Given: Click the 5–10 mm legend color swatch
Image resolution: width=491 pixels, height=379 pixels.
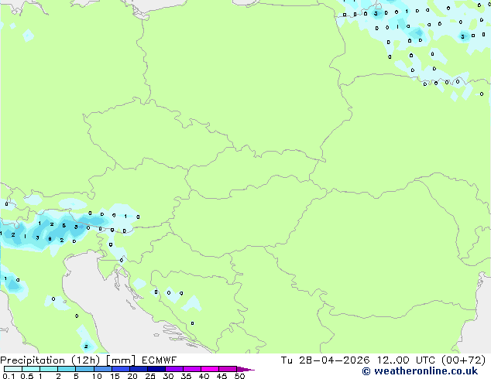Looking at the screenshot, I should (84, 369).
